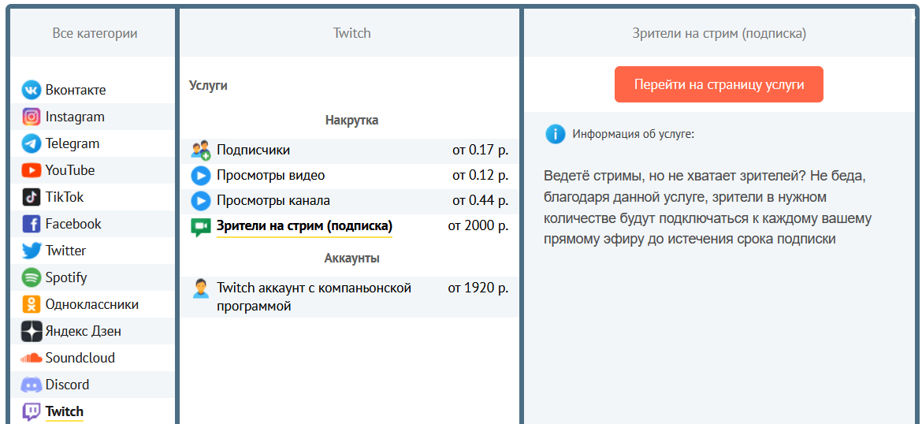Click avatar icon of Twitch аккаунт
This screenshot has width=922, height=424.
[200, 288]
